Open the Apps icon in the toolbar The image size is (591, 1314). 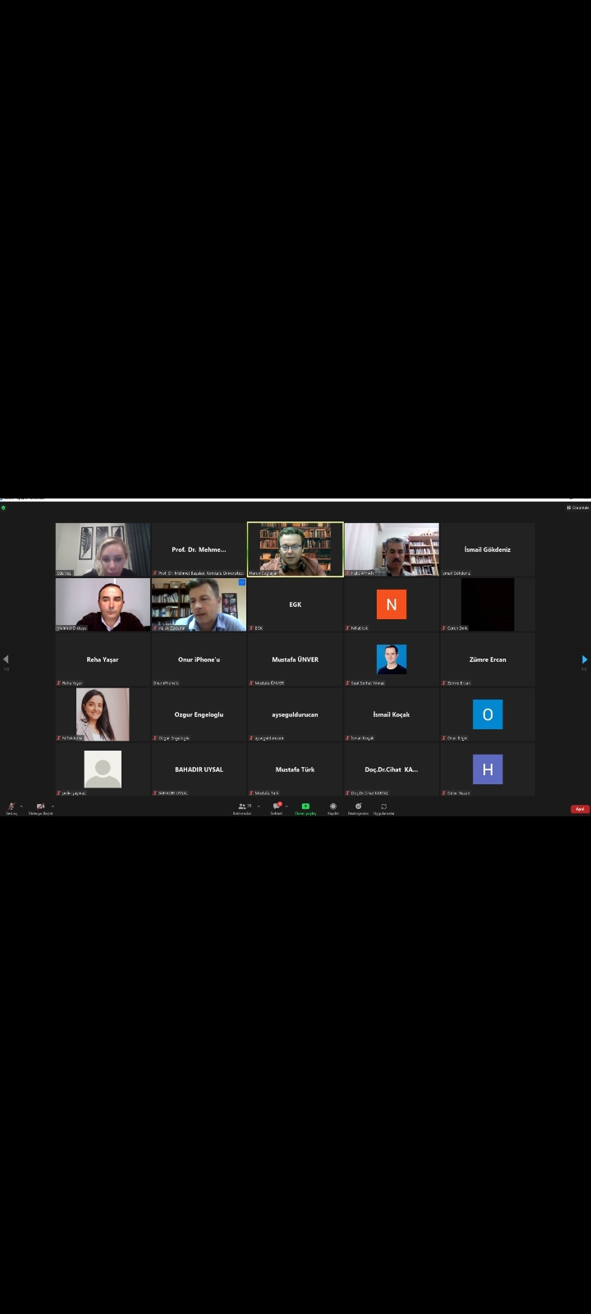[383, 806]
